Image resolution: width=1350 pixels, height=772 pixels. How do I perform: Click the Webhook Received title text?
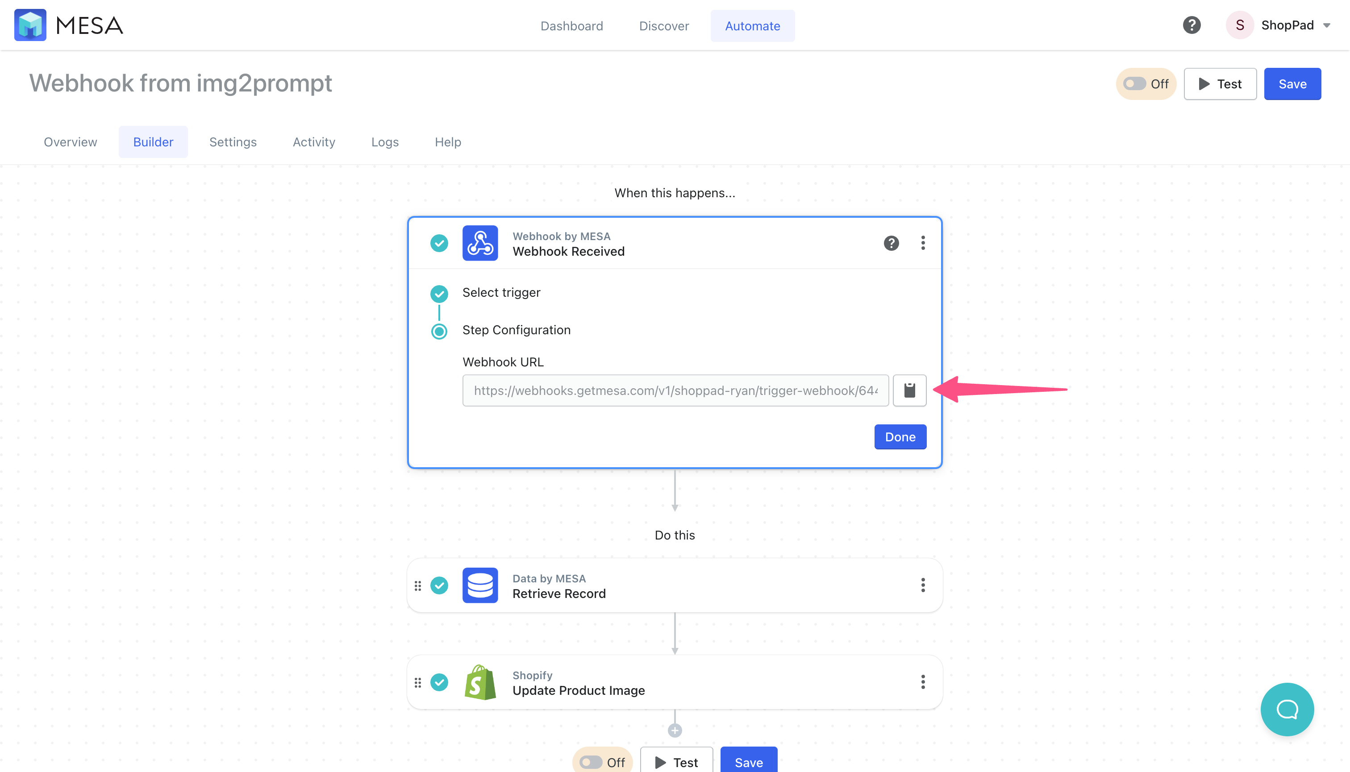point(568,251)
